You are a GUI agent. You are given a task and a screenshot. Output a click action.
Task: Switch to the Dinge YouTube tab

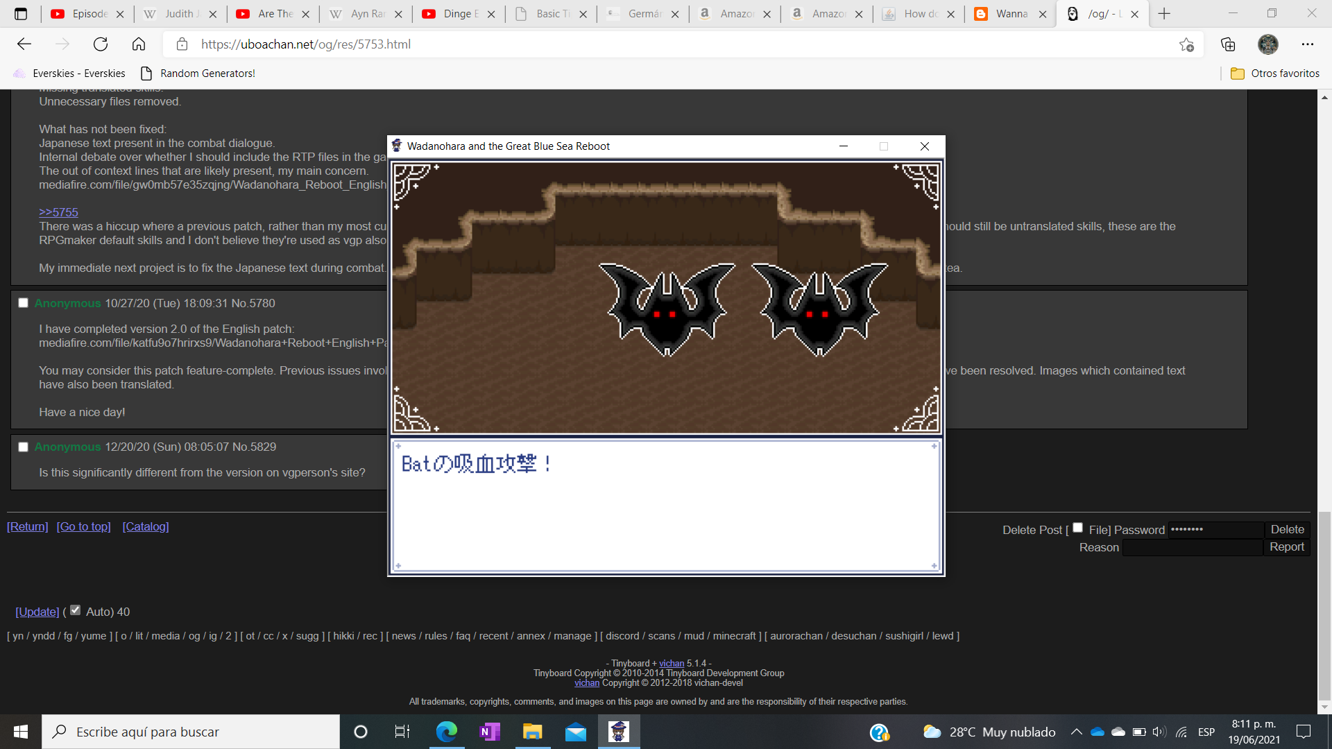(459, 14)
